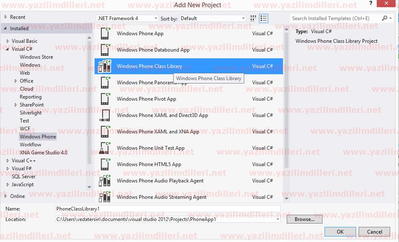Click the Browse... button

point(304,219)
